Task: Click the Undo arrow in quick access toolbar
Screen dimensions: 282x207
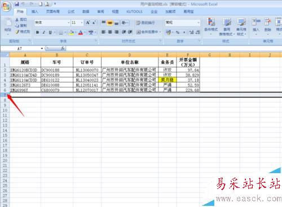Action: (x=23, y=3)
